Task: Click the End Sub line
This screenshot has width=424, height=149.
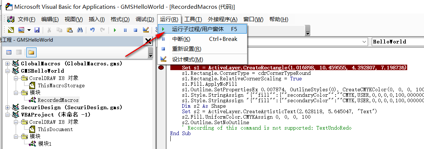Action: click(x=180, y=133)
